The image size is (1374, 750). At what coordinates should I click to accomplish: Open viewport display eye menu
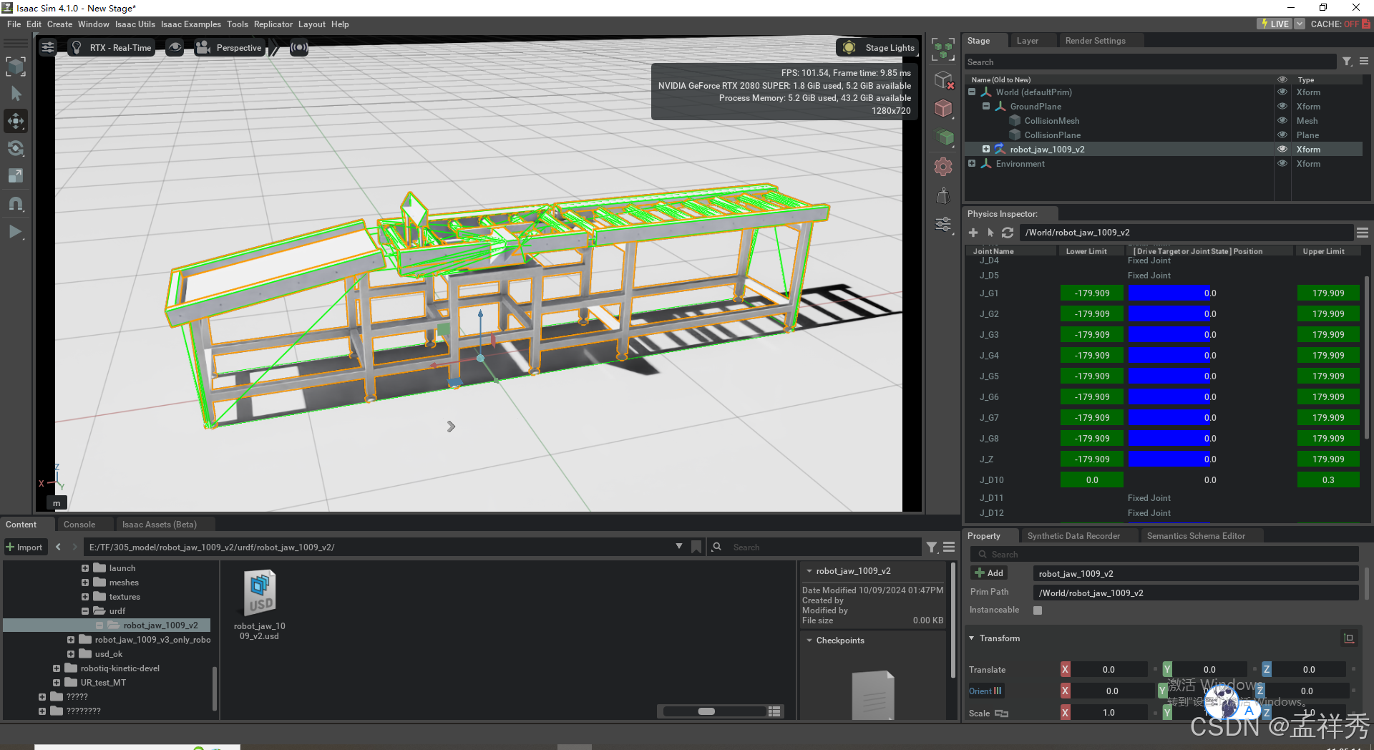point(175,47)
